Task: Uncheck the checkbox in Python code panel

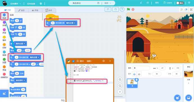Action: 73,61
